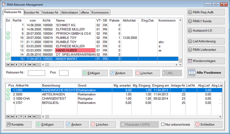This screenshot has height=134, width=230.
Task: Click upper green plus Einfügen icon
Action: pyautogui.click(x=85, y=73)
